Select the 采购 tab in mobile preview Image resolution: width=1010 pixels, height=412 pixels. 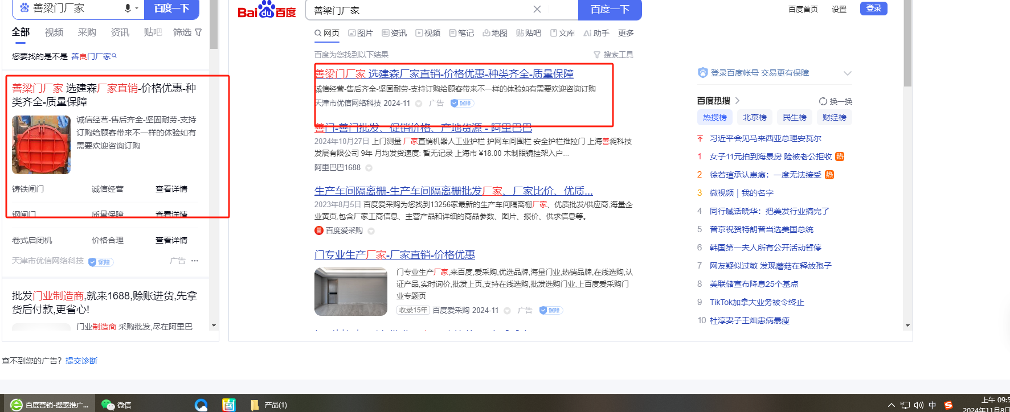[87, 32]
